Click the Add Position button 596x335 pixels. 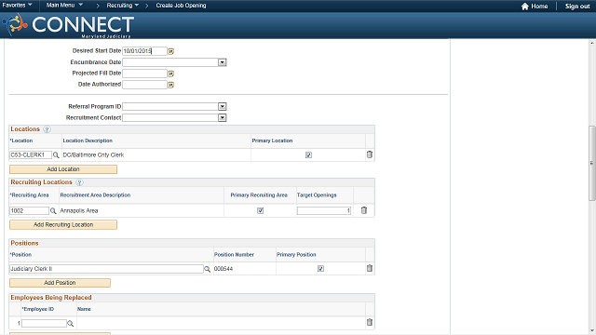(x=60, y=283)
